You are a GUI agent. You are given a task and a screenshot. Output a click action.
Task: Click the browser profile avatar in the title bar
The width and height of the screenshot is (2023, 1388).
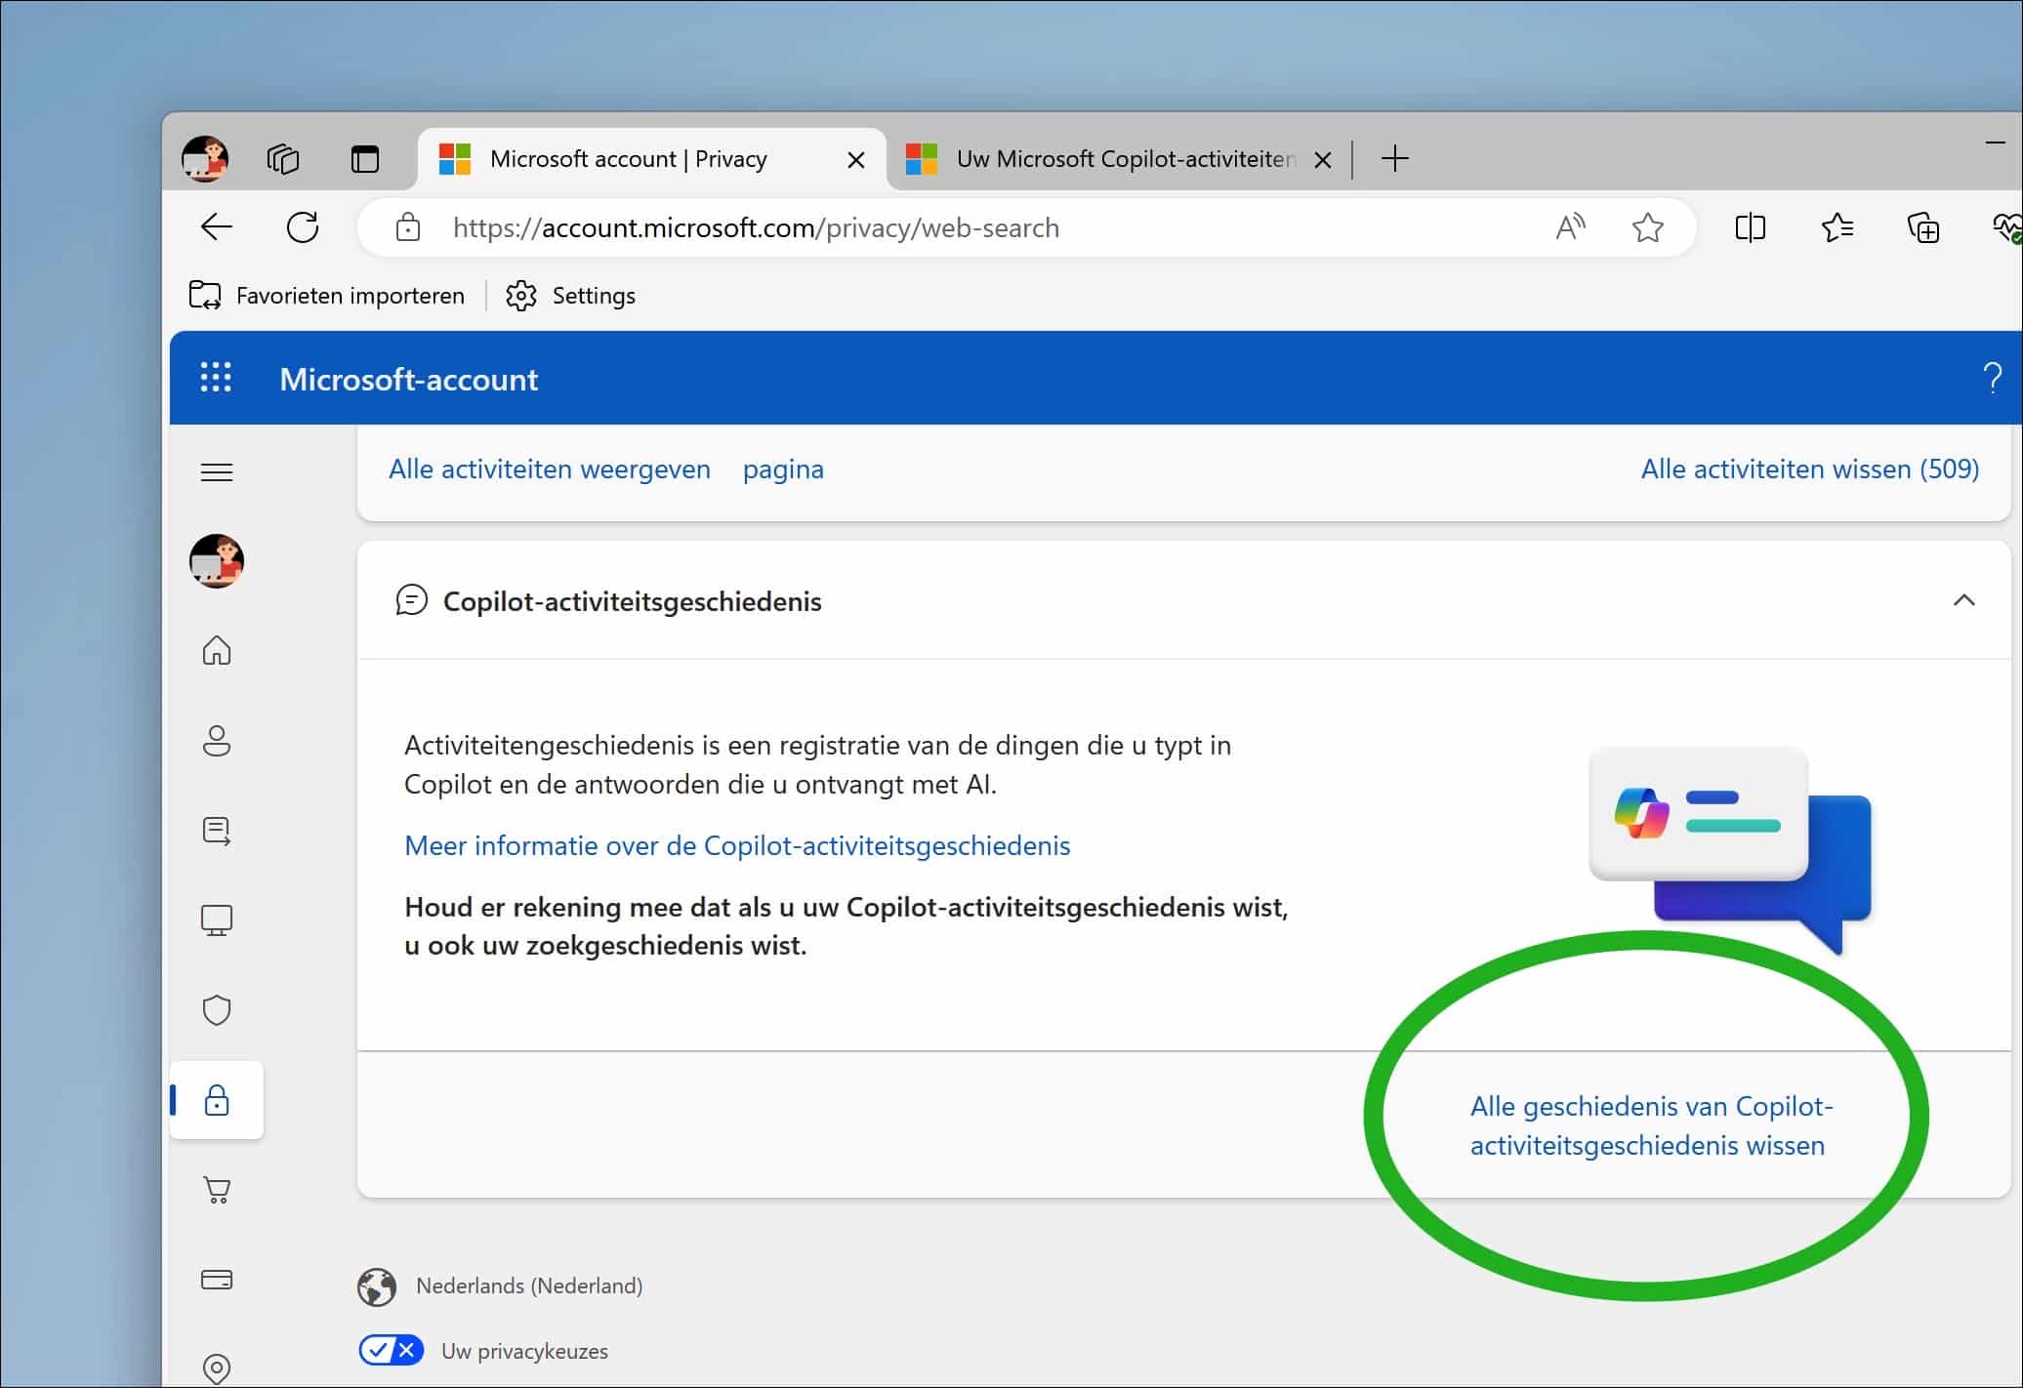tap(205, 158)
